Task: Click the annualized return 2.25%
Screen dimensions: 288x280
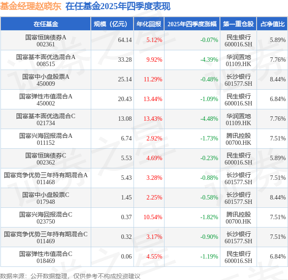Action: (x=154, y=197)
